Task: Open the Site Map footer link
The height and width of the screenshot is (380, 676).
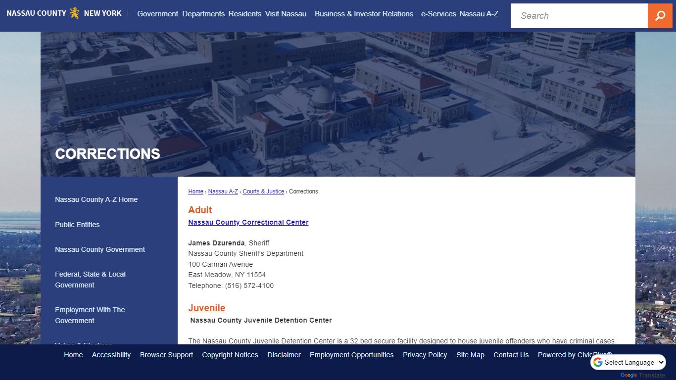Action: 470,355
